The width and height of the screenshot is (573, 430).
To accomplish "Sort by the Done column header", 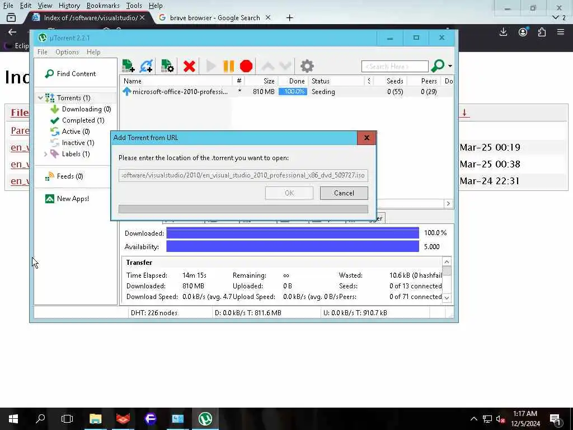I will coord(294,81).
